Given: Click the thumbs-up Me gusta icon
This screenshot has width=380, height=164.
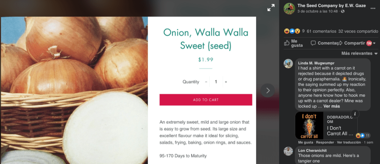Looking at the screenshot, I should point(287,43).
